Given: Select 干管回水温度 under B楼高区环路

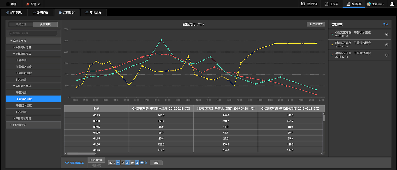Looking at the screenshot, I should (x=33, y=73).
